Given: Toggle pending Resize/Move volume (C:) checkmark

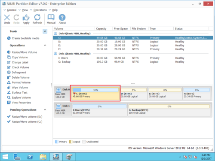Looking at the screenshot, I should coord(9,122).
